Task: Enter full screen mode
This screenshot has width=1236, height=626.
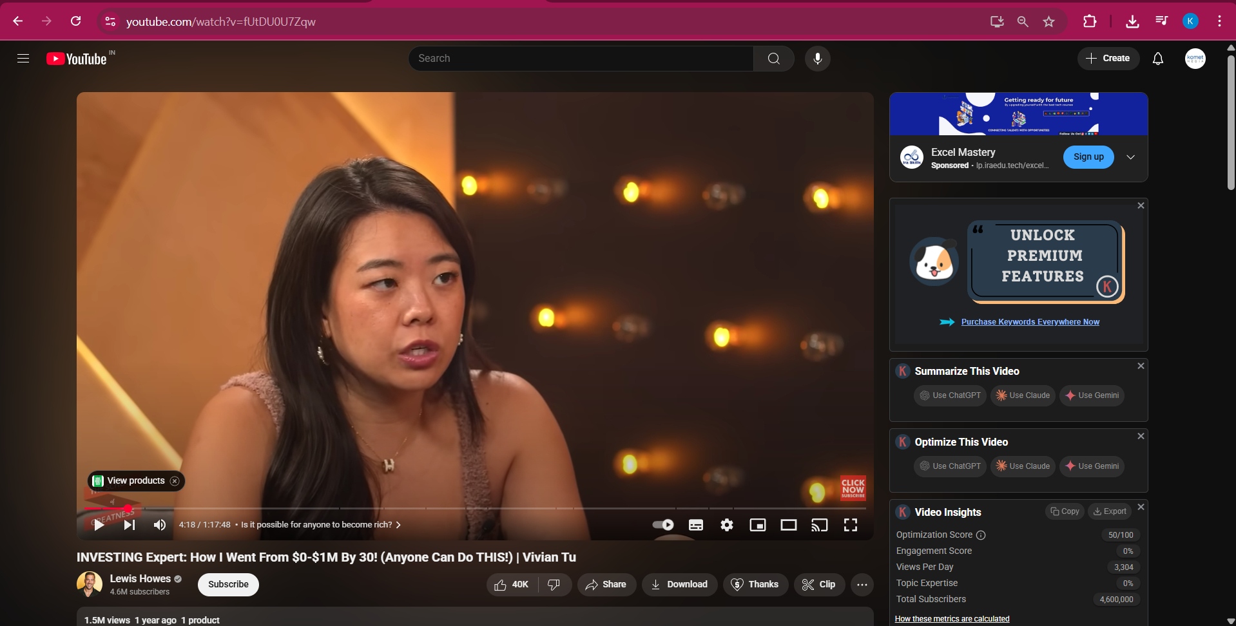Action: (851, 525)
